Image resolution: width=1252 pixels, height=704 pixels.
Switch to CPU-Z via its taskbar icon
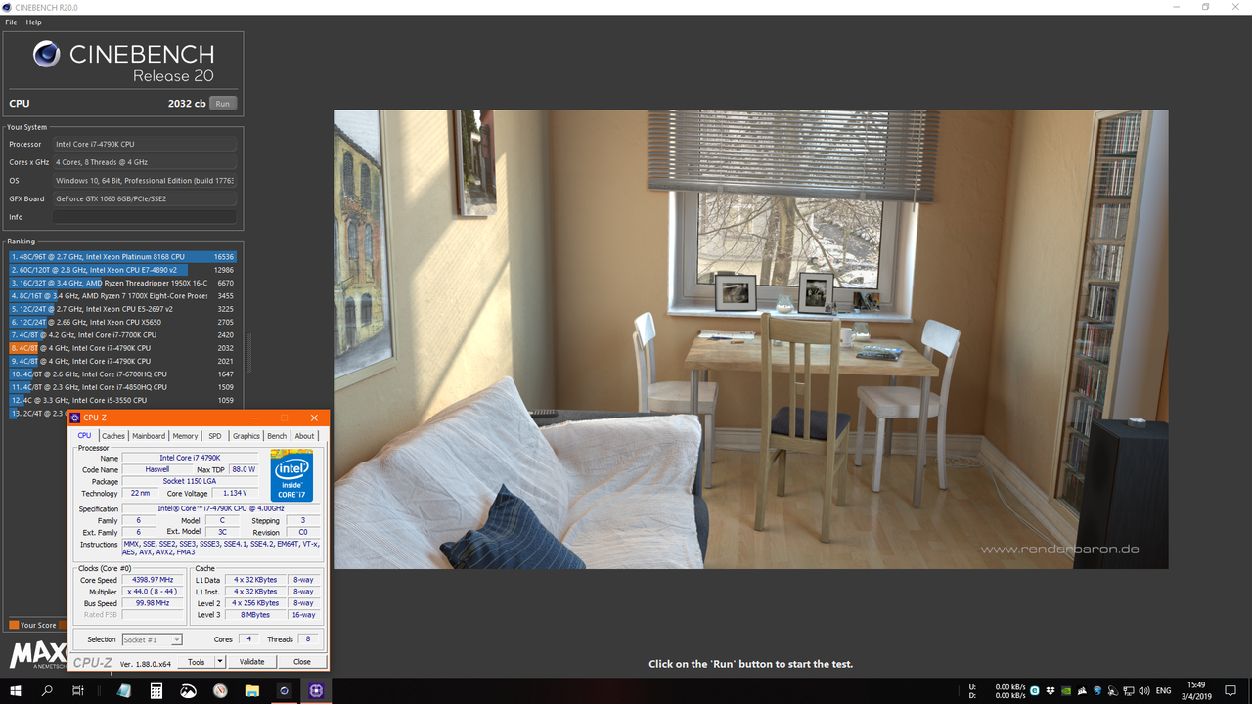tap(316, 690)
